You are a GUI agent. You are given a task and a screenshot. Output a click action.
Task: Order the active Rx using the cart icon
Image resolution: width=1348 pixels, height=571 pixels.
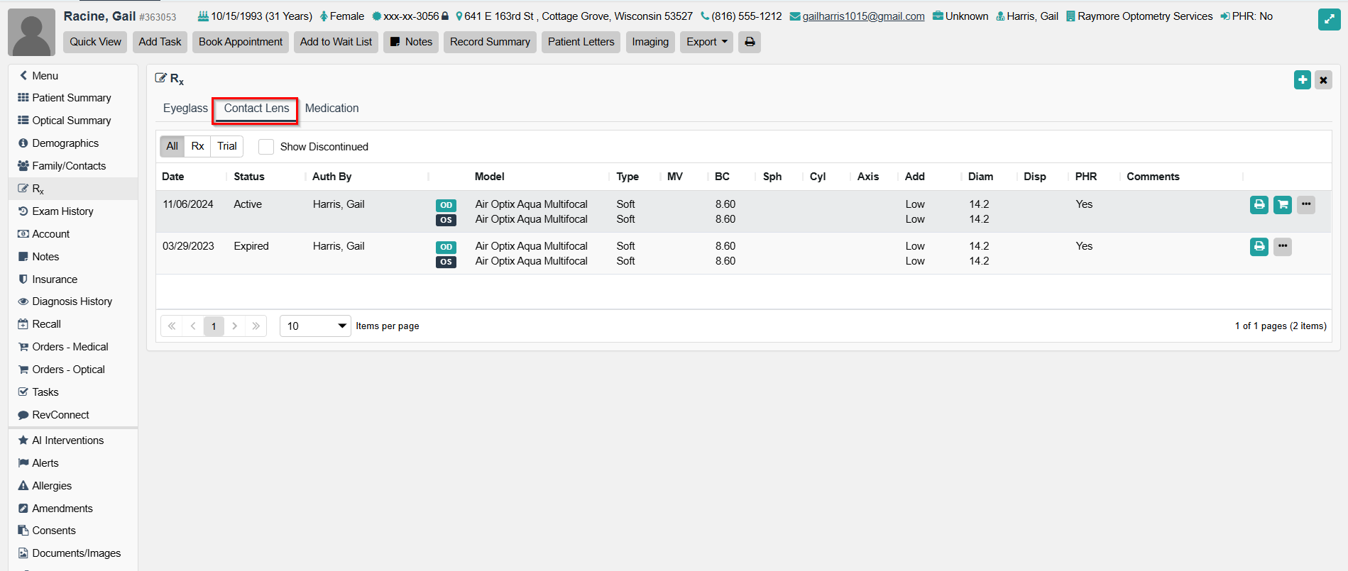point(1282,205)
